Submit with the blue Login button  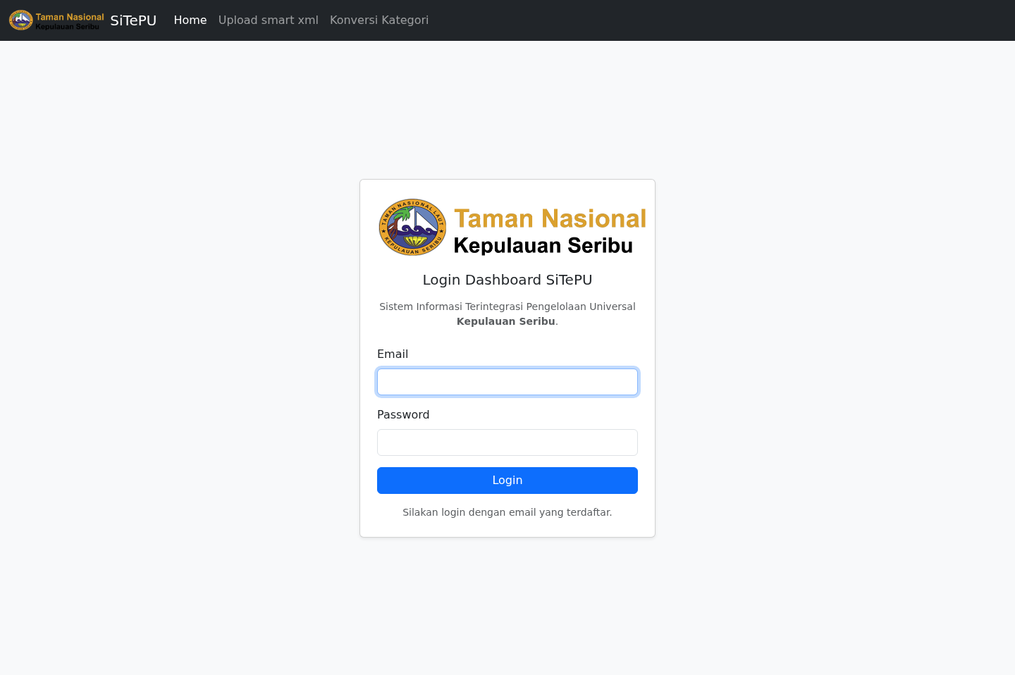coord(508,481)
